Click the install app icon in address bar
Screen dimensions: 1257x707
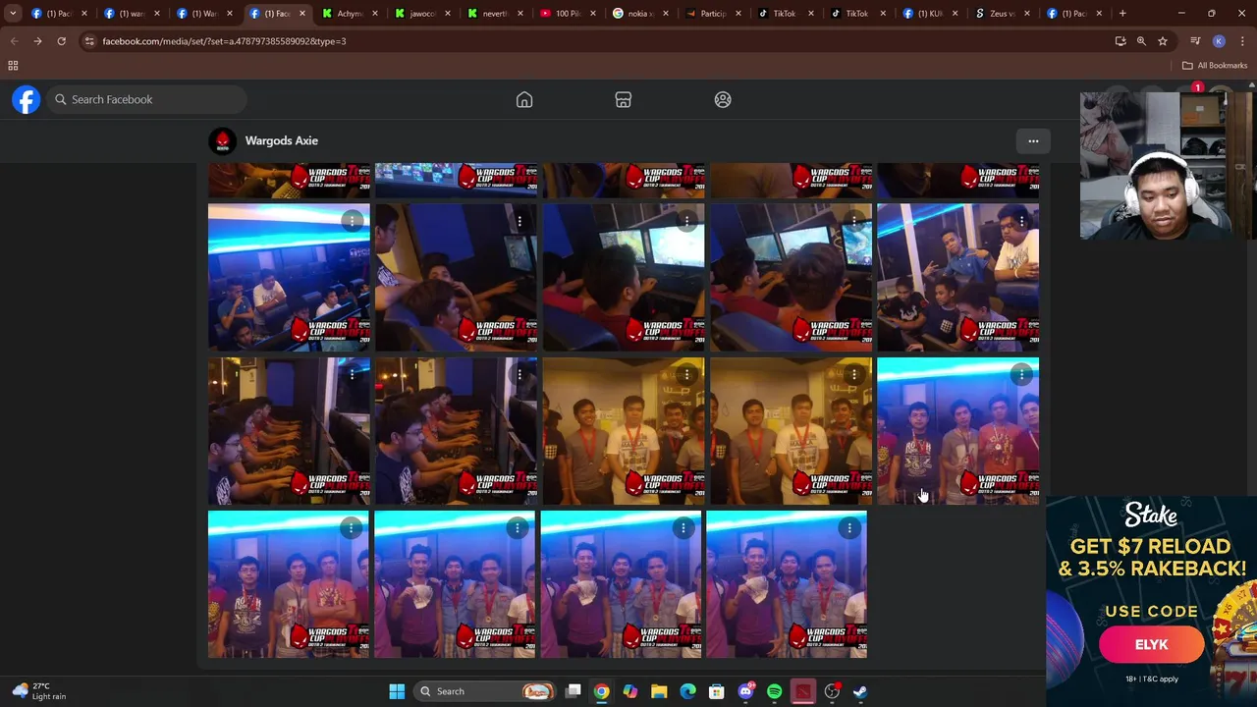[1120, 41]
